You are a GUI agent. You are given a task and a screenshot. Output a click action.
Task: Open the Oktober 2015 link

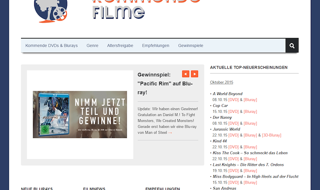pos(222,82)
